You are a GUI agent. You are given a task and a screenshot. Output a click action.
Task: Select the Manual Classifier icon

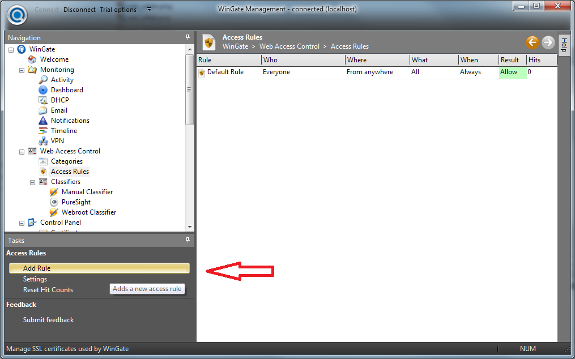click(x=54, y=192)
